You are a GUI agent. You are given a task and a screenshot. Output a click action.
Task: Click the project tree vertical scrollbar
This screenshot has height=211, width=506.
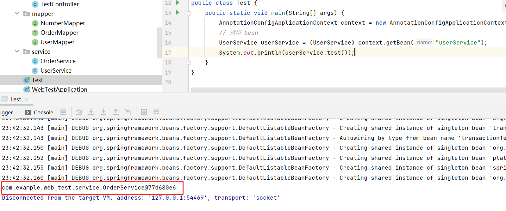(159, 43)
